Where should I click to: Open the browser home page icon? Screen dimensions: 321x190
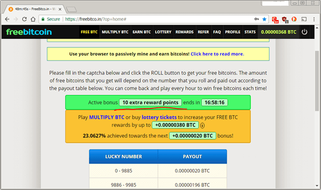(x=33, y=19)
